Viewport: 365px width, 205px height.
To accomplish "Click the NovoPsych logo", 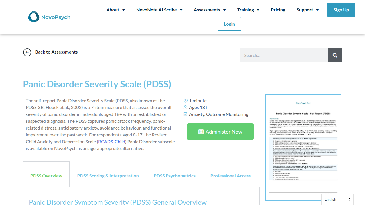I will tap(49, 17).
